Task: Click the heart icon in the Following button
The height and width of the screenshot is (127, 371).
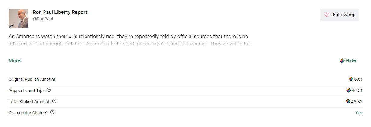Action: [327, 15]
